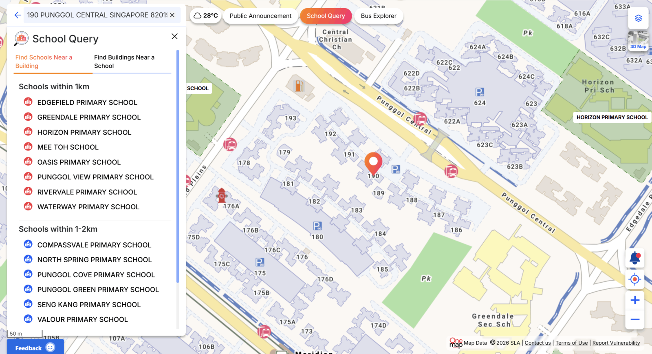The height and width of the screenshot is (354, 652).
Task: Locate my current position
Action: (635, 279)
